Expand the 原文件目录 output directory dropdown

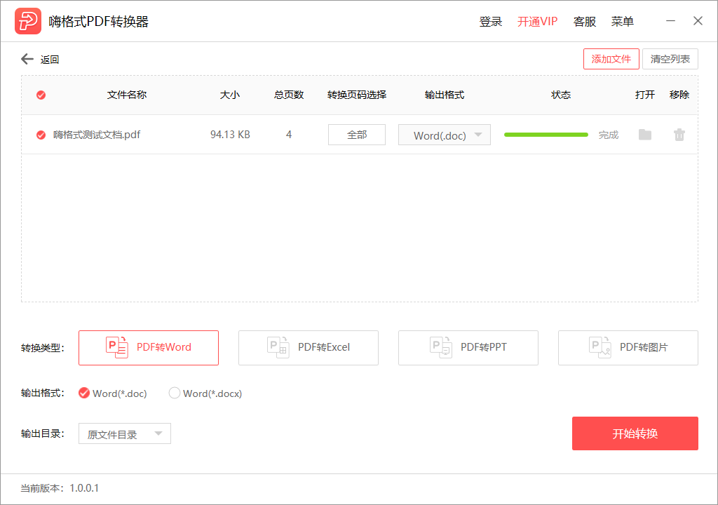click(124, 433)
